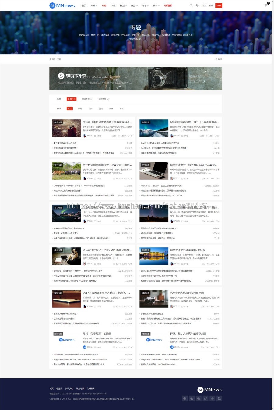The width and height of the screenshot is (274, 410).
Task: Click author avatar under 寻找“分享经济”的边界 card
Action: (85, 347)
